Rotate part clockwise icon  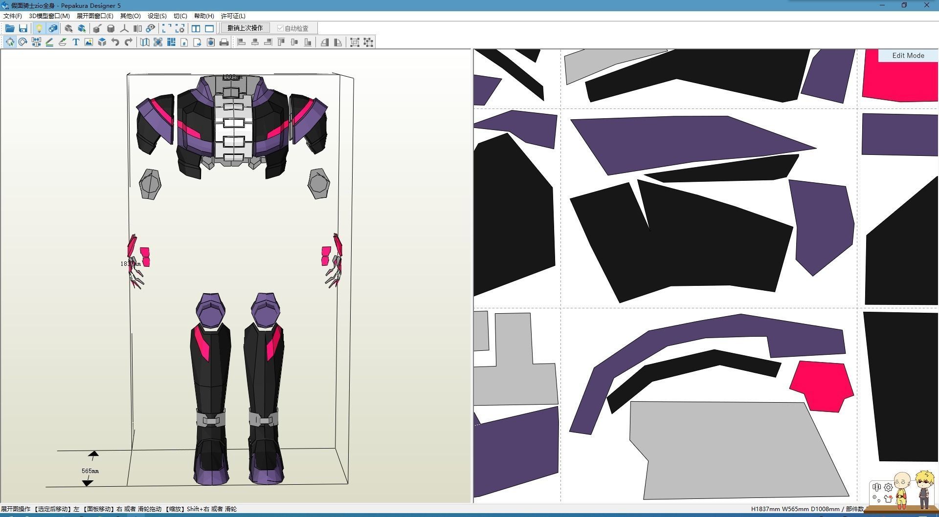pyautogui.click(x=337, y=42)
